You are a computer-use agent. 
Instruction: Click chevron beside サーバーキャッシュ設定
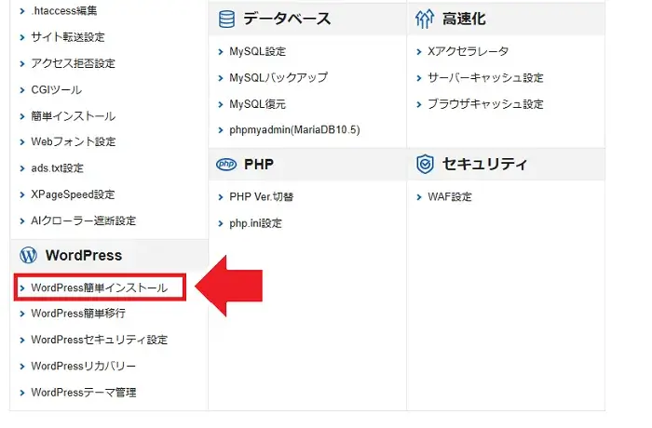[x=419, y=78]
